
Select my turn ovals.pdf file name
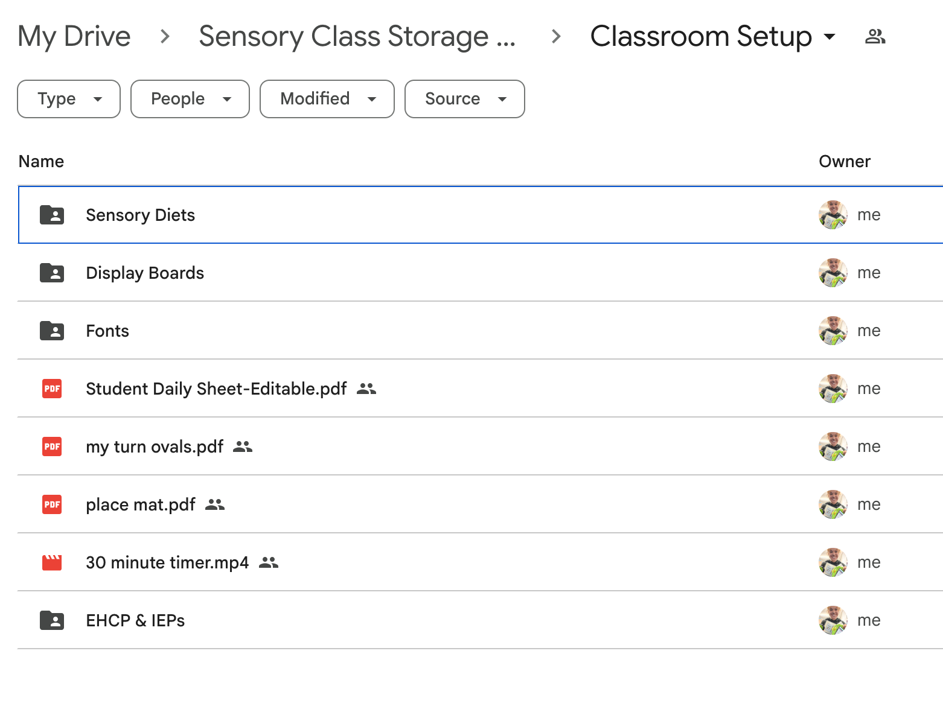pos(155,447)
